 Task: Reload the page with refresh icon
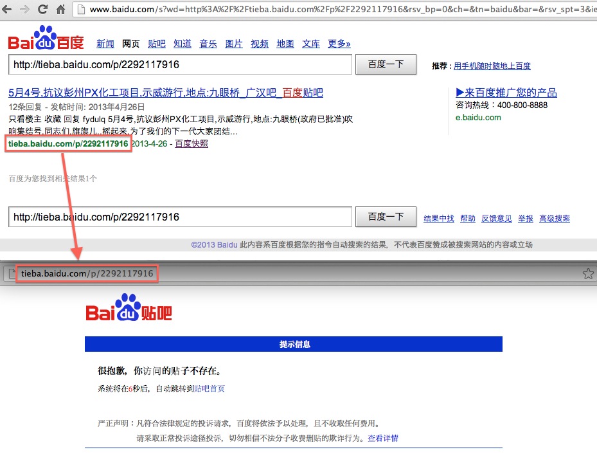click(42, 9)
